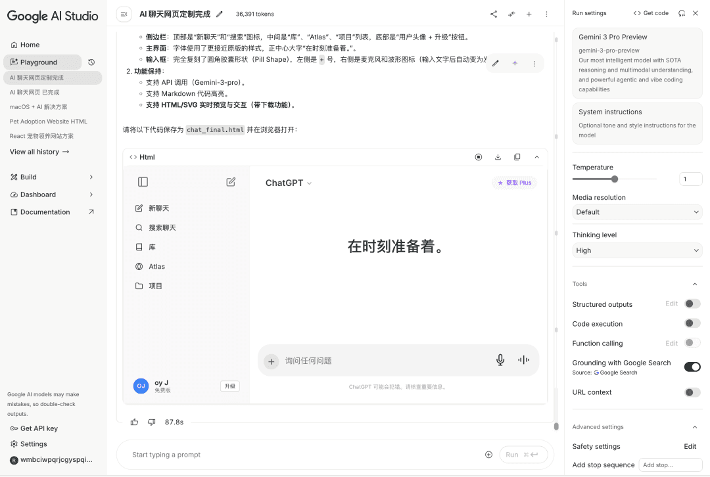Download the Html code block

[x=498, y=157]
